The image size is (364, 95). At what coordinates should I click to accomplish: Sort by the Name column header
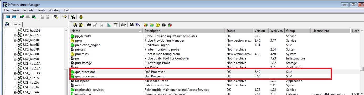tap(107, 31)
